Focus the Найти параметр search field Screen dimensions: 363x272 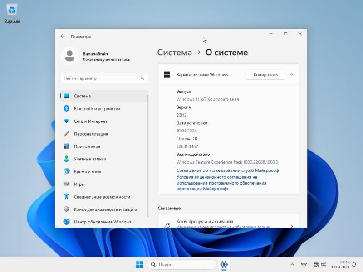(104, 78)
